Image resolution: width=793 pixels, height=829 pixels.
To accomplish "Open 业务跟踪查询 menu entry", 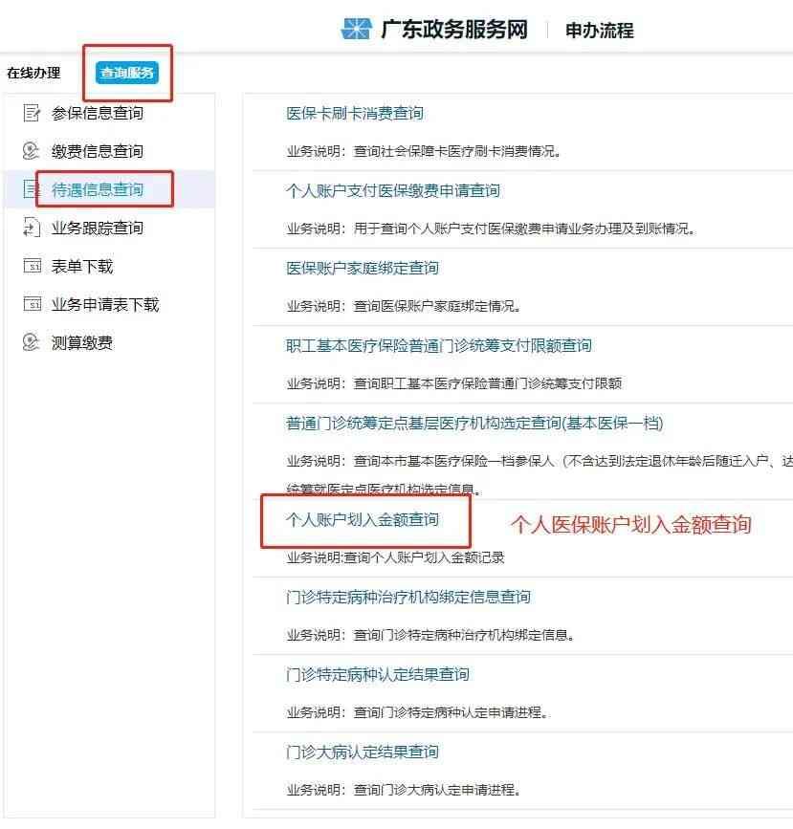I will pos(98,228).
